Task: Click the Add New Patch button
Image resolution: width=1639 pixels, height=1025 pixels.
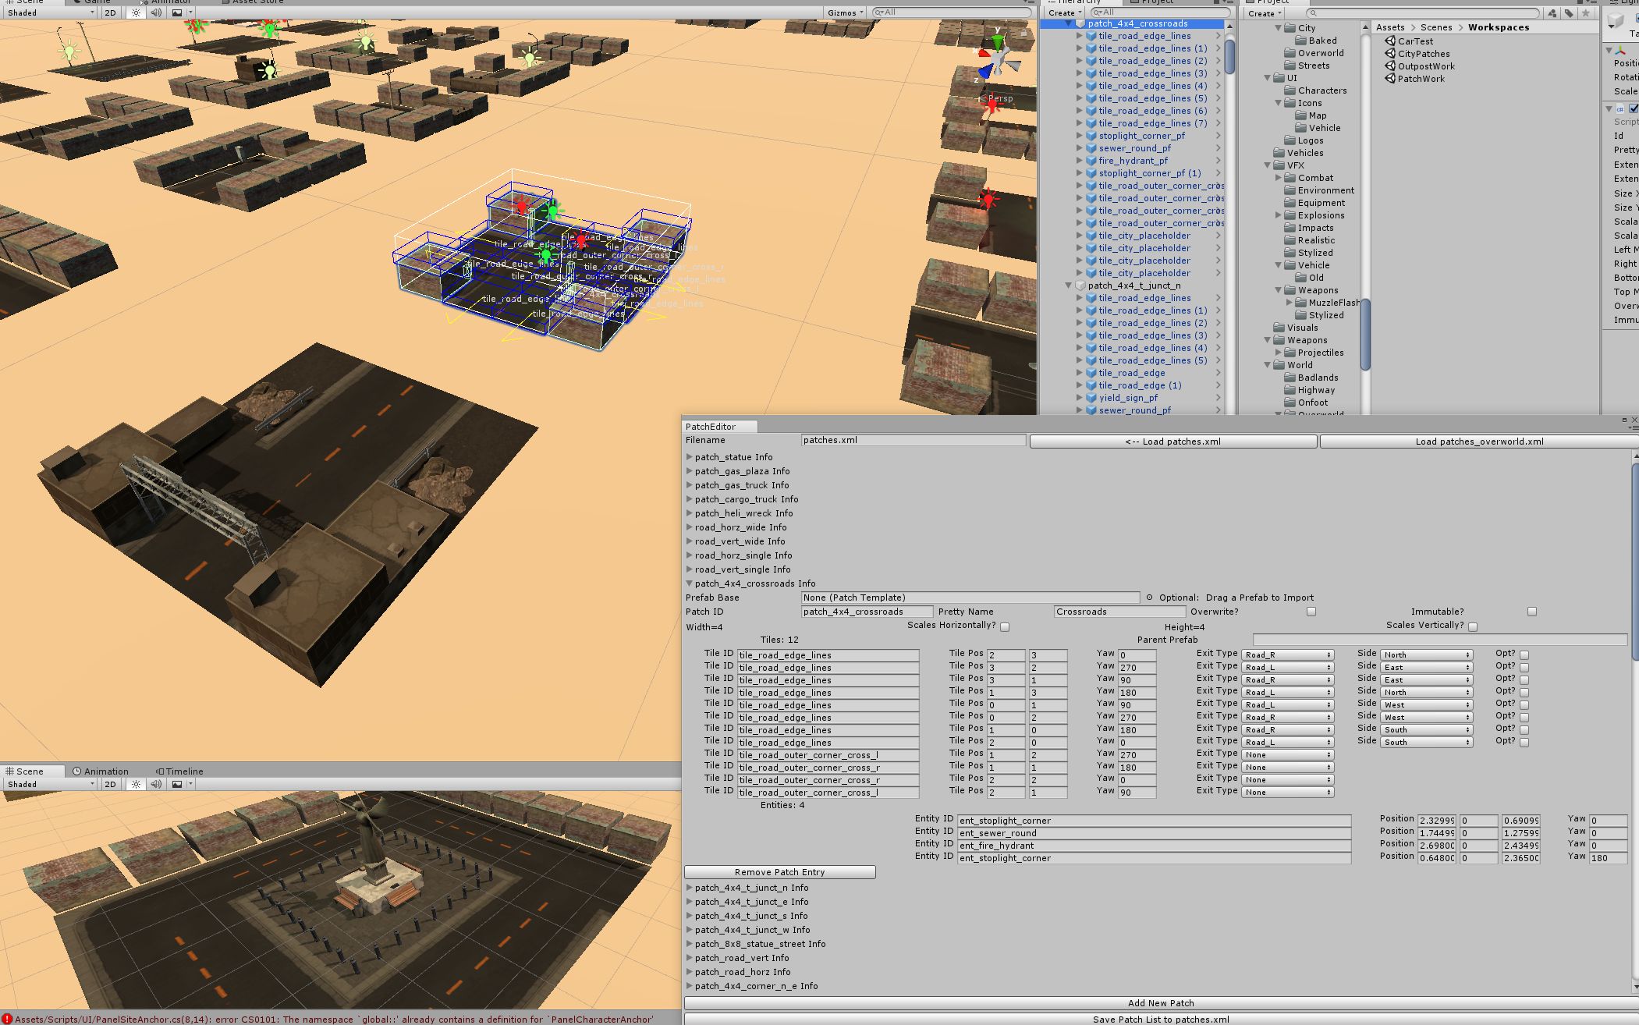Action: [1161, 1003]
